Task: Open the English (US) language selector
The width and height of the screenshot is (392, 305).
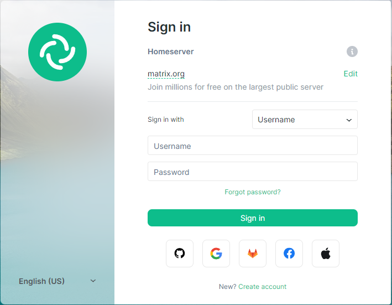Action: tap(58, 281)
